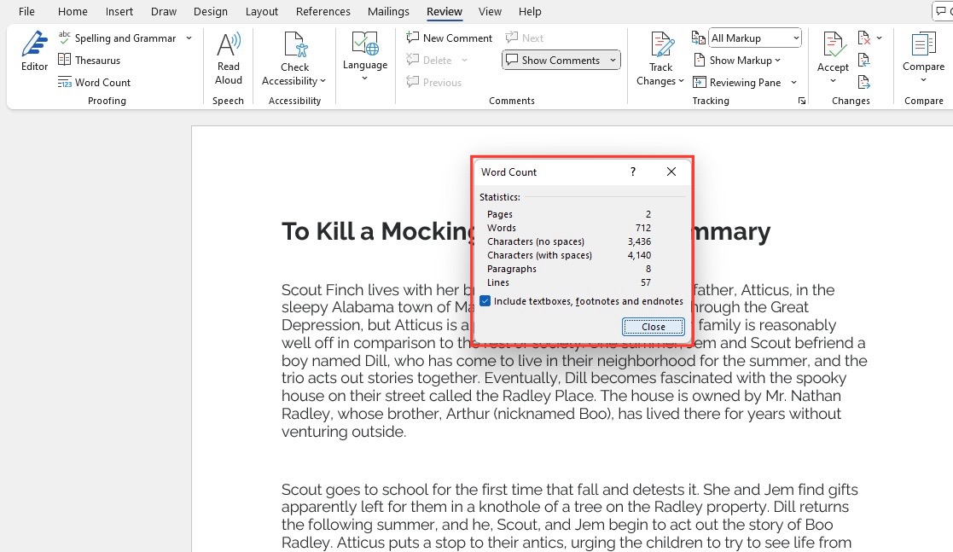Screen dimensions: 953x552
Task: Click the Display for Review icon
Action: 699,38
